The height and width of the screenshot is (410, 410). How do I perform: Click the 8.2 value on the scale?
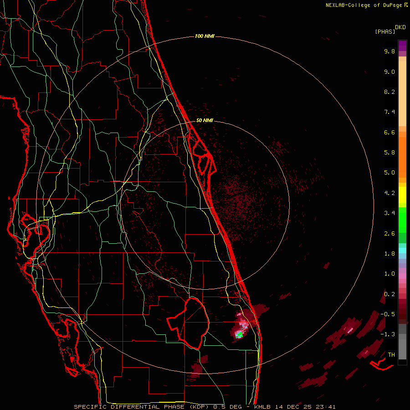pos(389,92)
